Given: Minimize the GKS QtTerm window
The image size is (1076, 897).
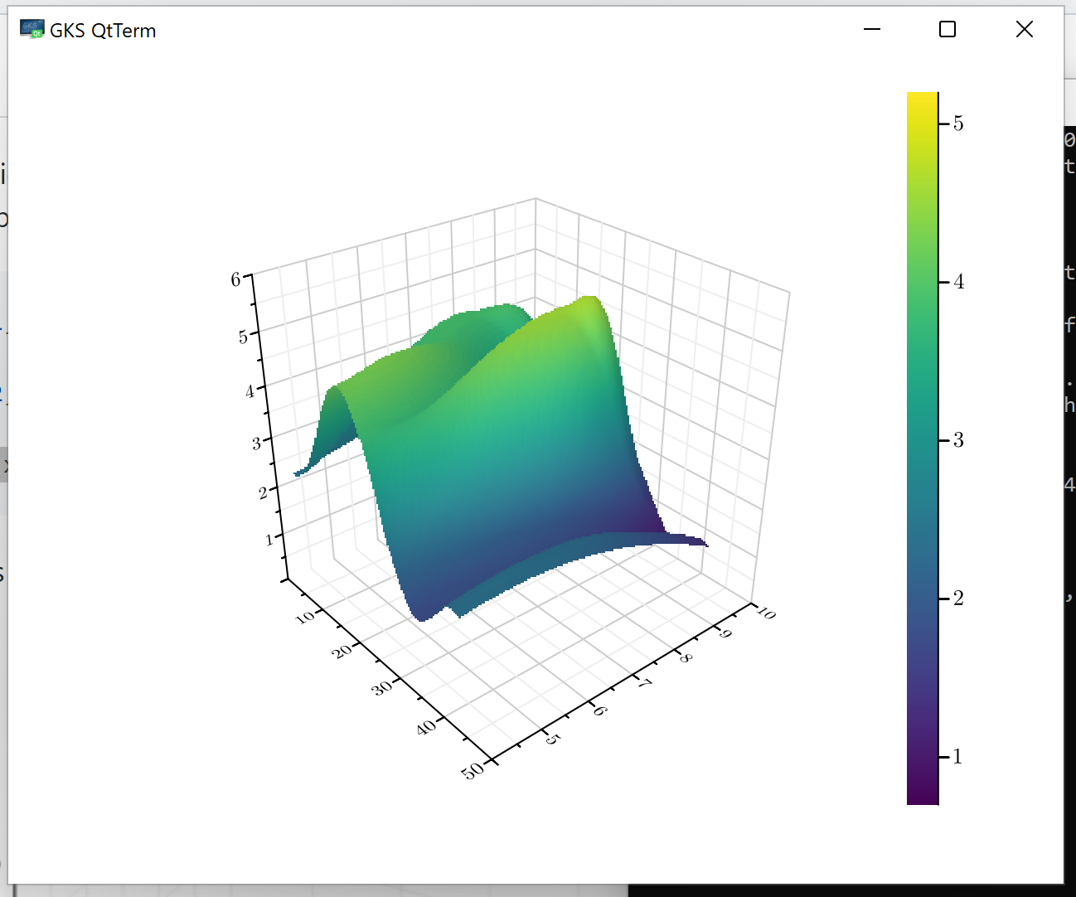Looking at the screenshot, I should click(872, 30).
